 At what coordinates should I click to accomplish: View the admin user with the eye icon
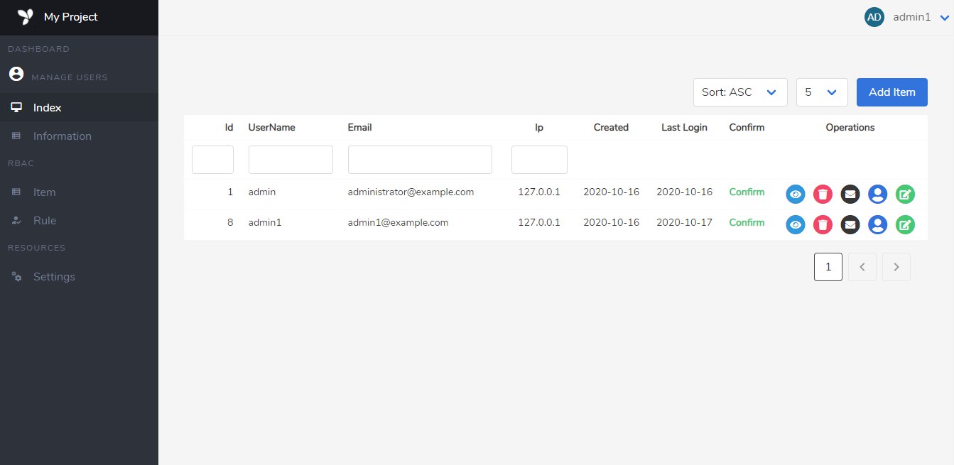click(796, 194)
